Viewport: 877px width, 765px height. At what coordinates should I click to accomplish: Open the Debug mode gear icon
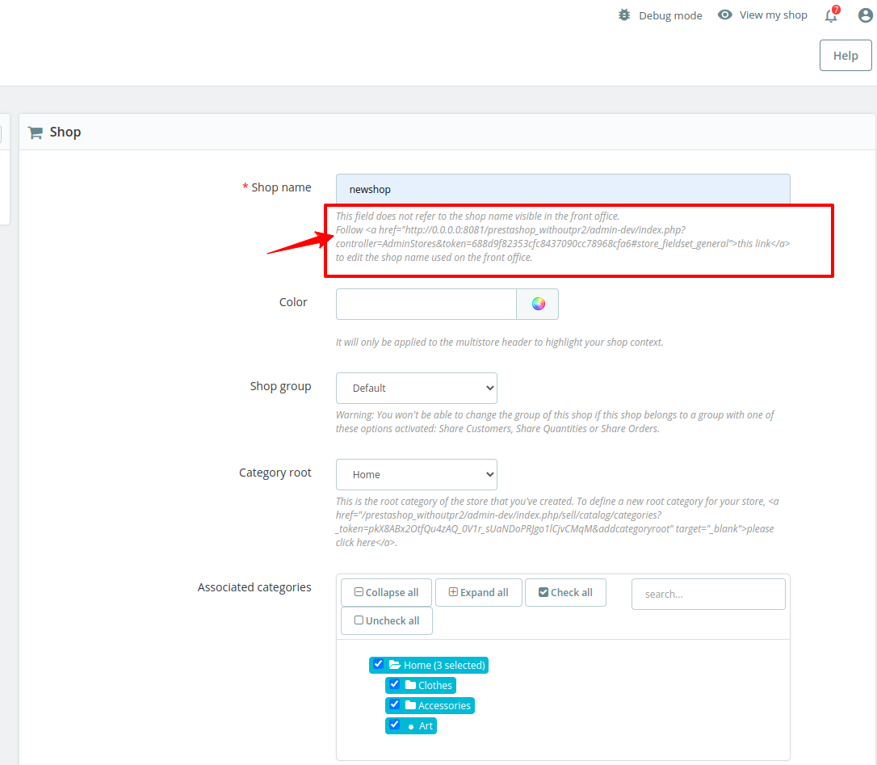(623, 15)
